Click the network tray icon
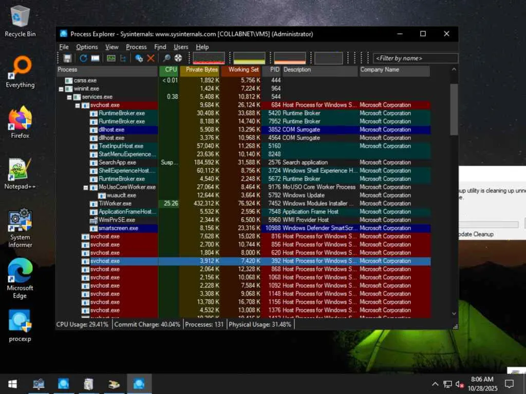 (447, 384)
